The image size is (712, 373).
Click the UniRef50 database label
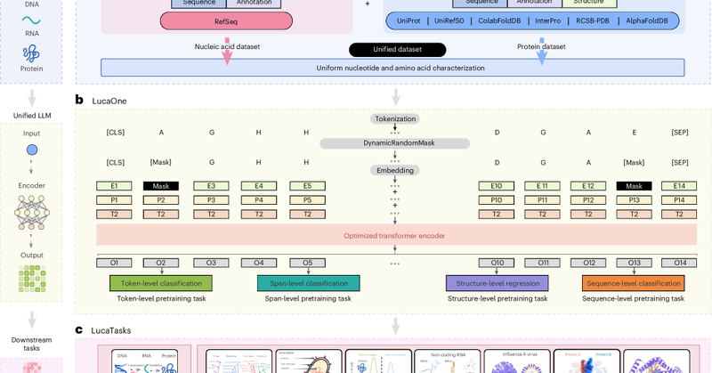[449, 20]
